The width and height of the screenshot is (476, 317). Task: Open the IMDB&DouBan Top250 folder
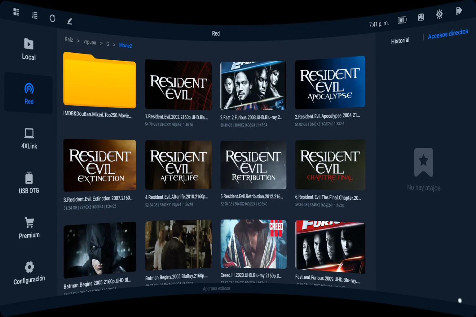click(99, 80)
